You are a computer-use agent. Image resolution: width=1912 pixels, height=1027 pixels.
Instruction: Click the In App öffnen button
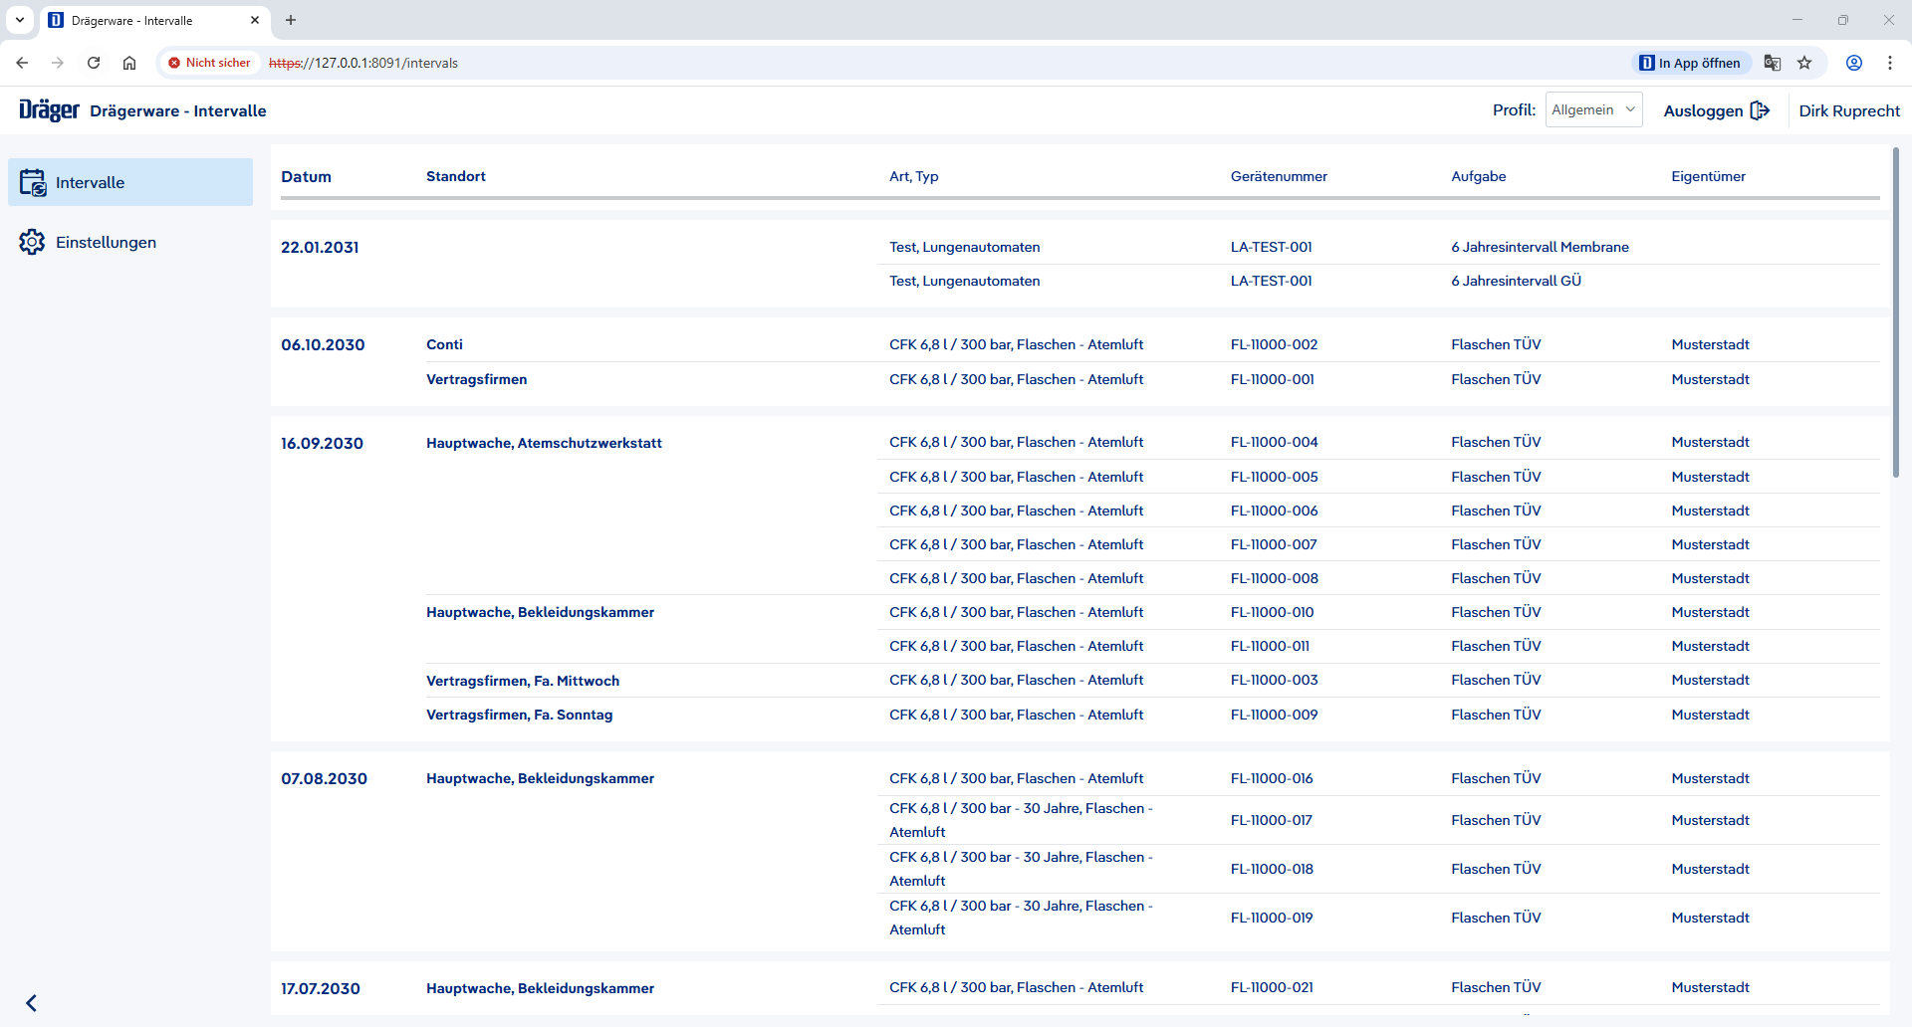1690,63
